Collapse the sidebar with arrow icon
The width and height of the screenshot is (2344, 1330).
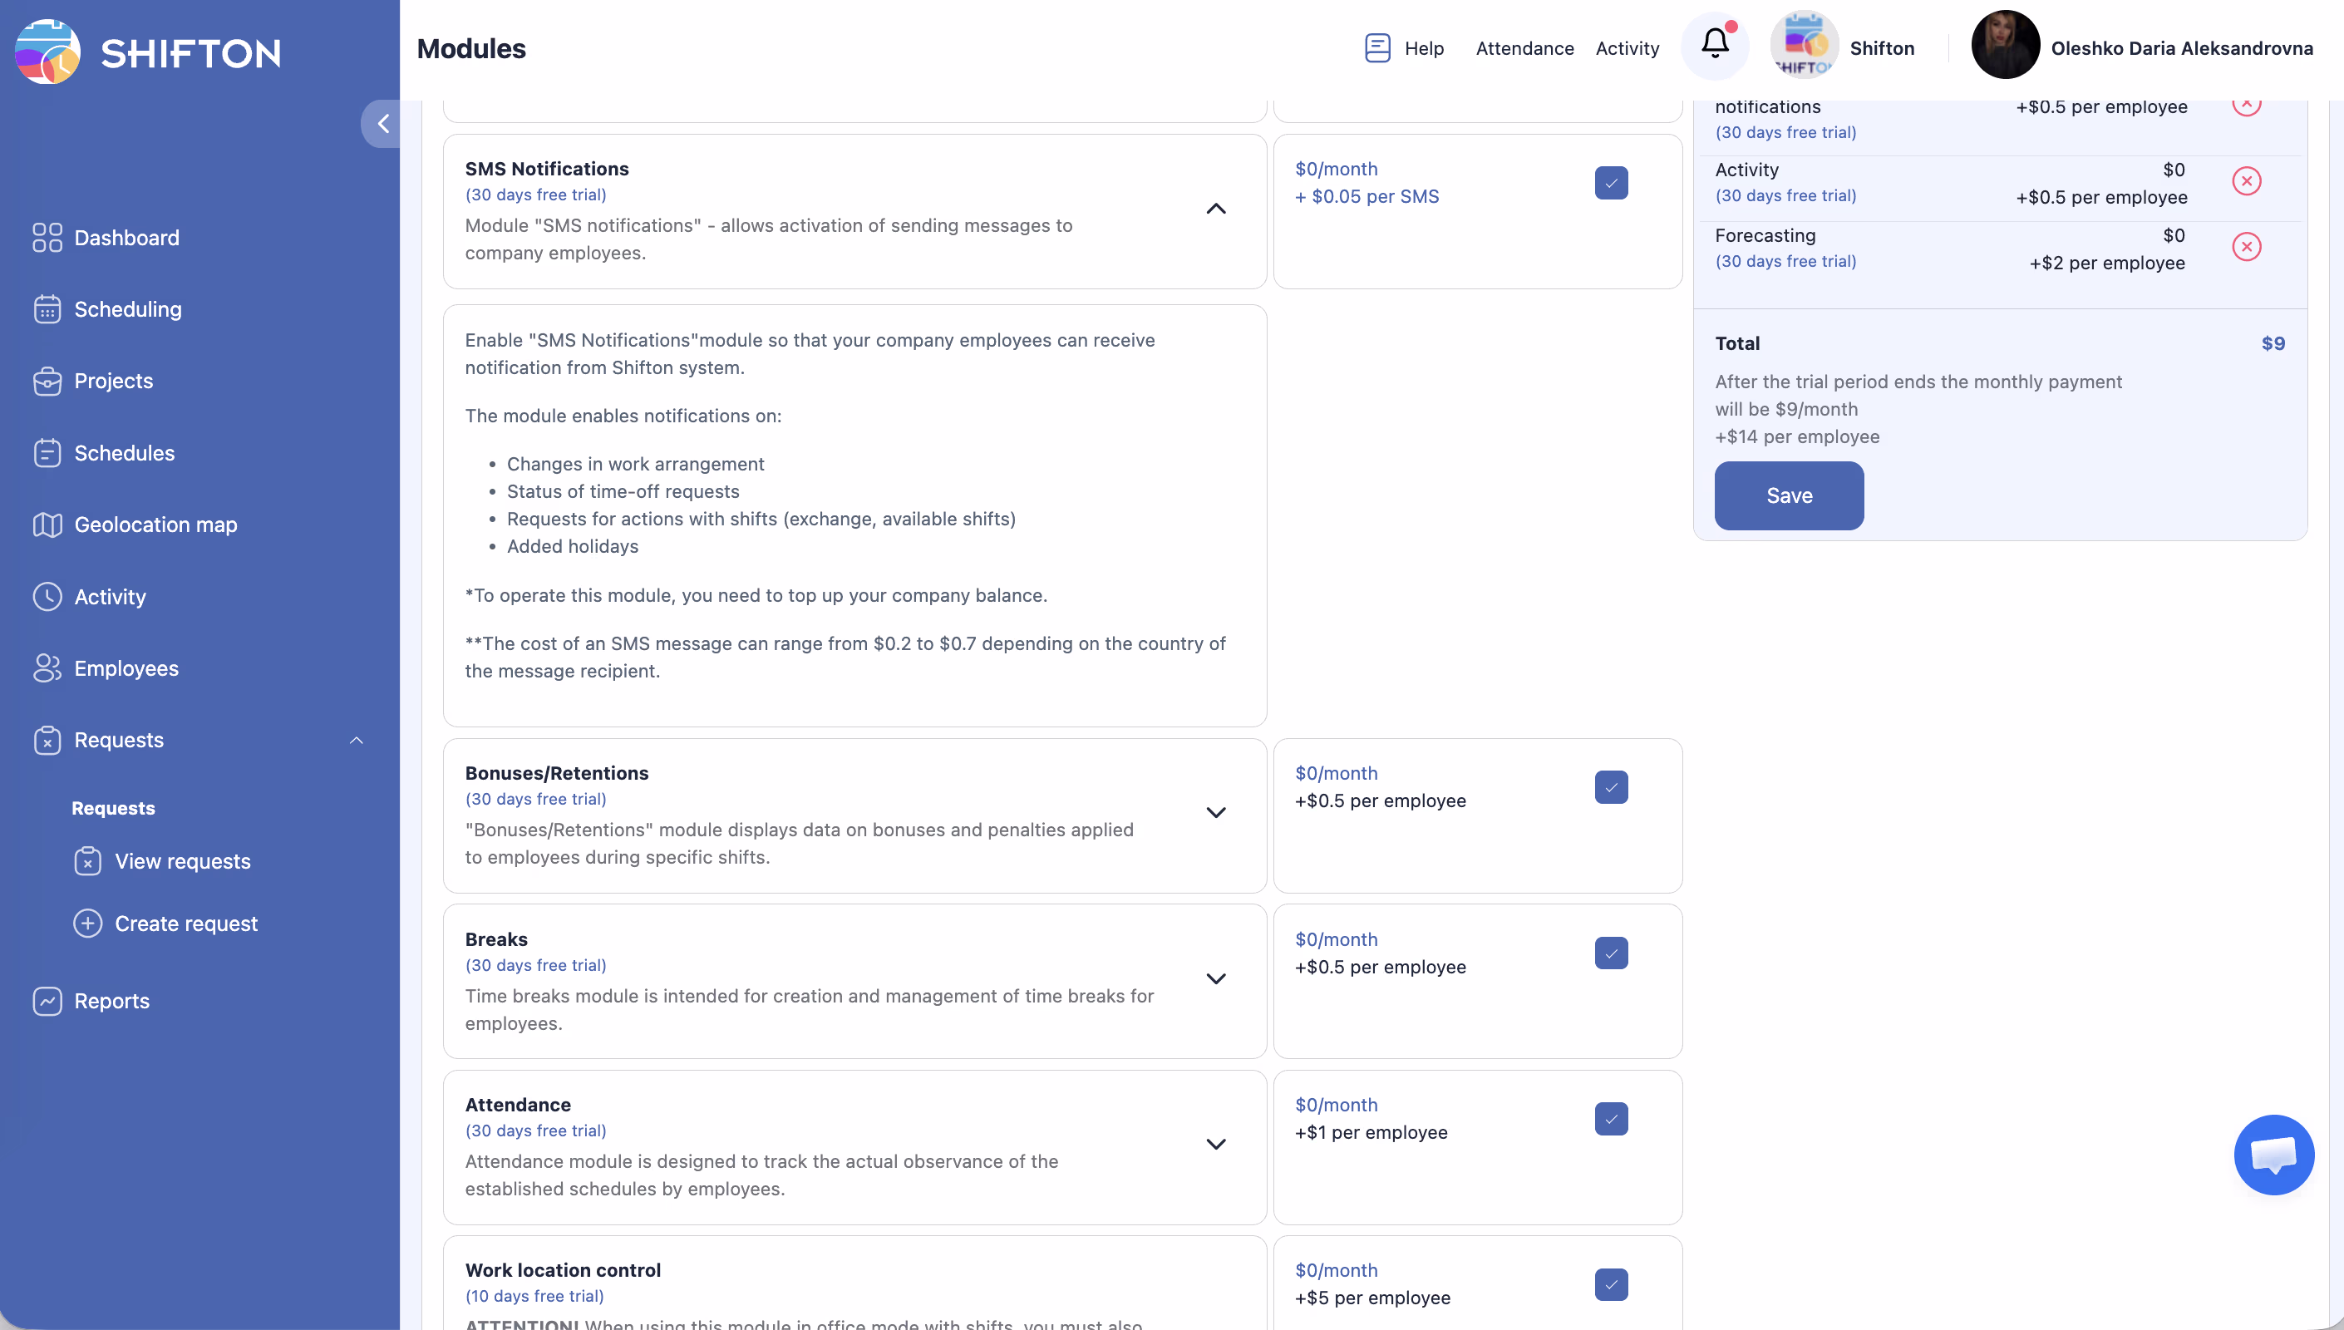382,123
